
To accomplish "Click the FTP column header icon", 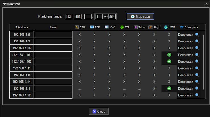I will 122,27.
